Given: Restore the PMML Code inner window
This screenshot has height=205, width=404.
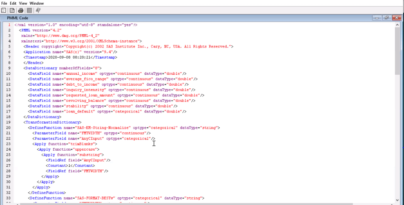Looking at the screenshot, I should [387, 18].
